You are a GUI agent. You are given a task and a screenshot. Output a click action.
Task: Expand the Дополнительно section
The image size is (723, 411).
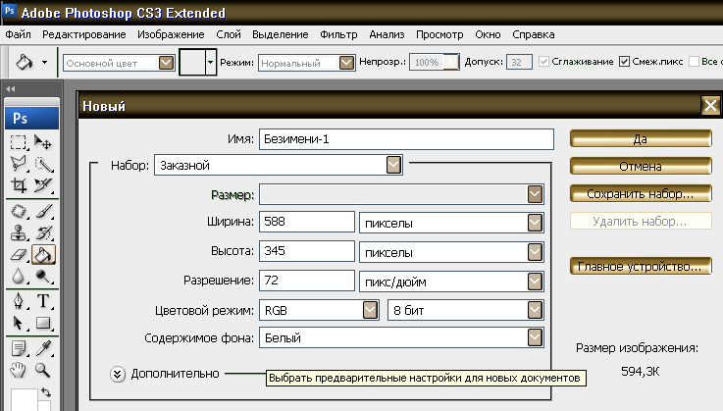tap(118, 374)
